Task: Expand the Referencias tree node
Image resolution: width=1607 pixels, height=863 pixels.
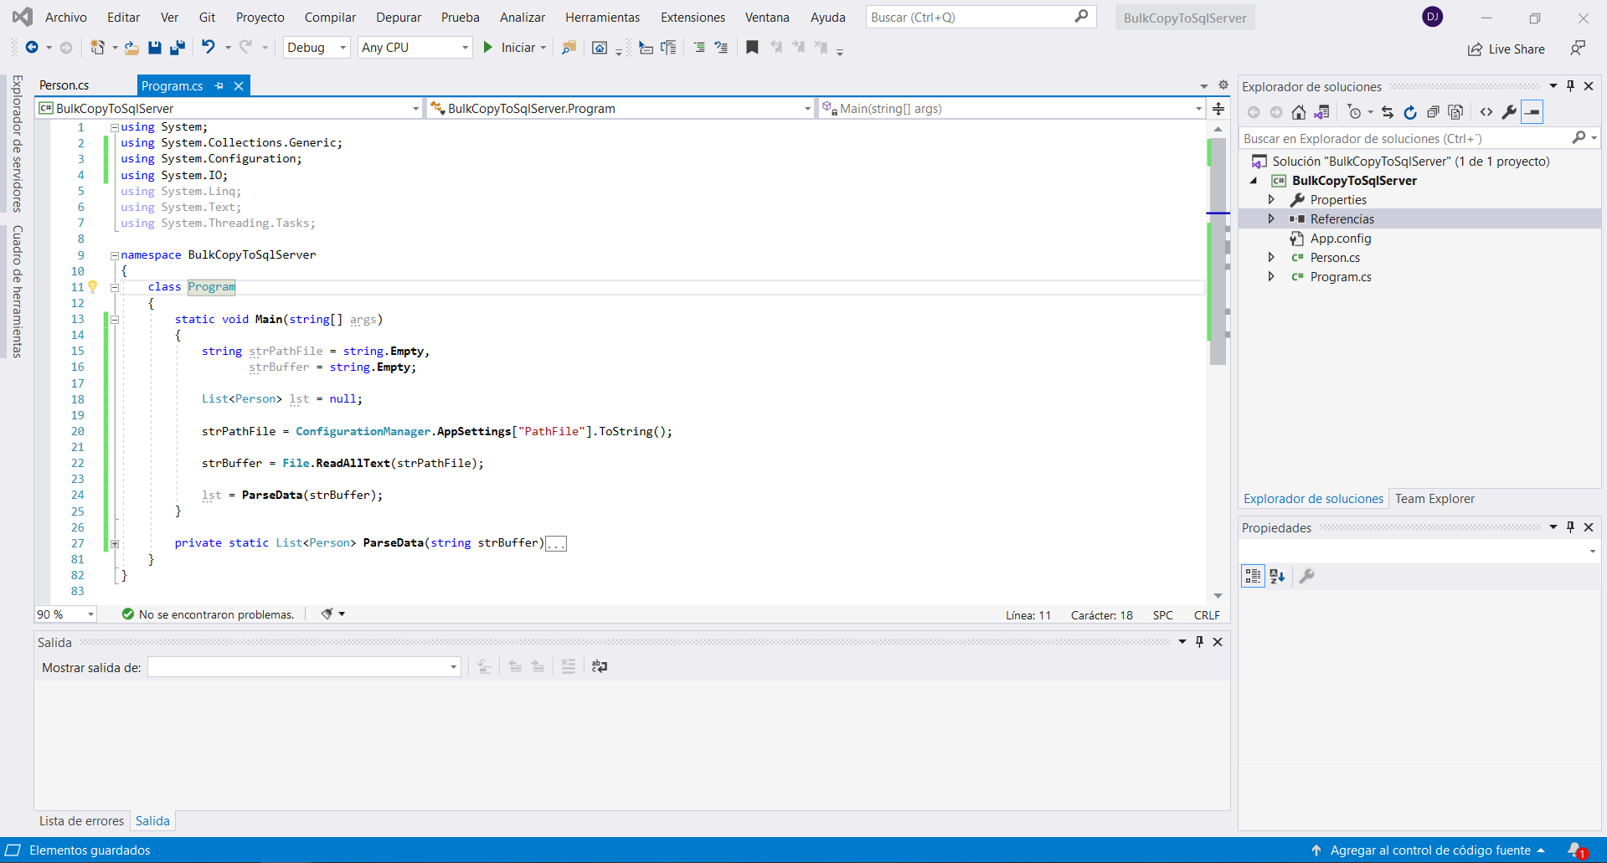Action: click(x=1271, y=219)
